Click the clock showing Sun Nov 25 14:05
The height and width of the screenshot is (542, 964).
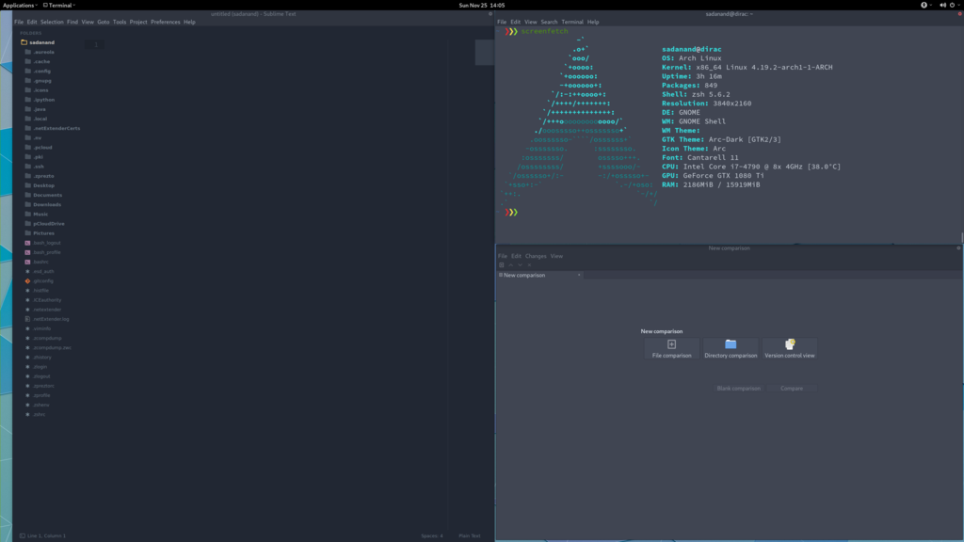click(x=481, y=5)
